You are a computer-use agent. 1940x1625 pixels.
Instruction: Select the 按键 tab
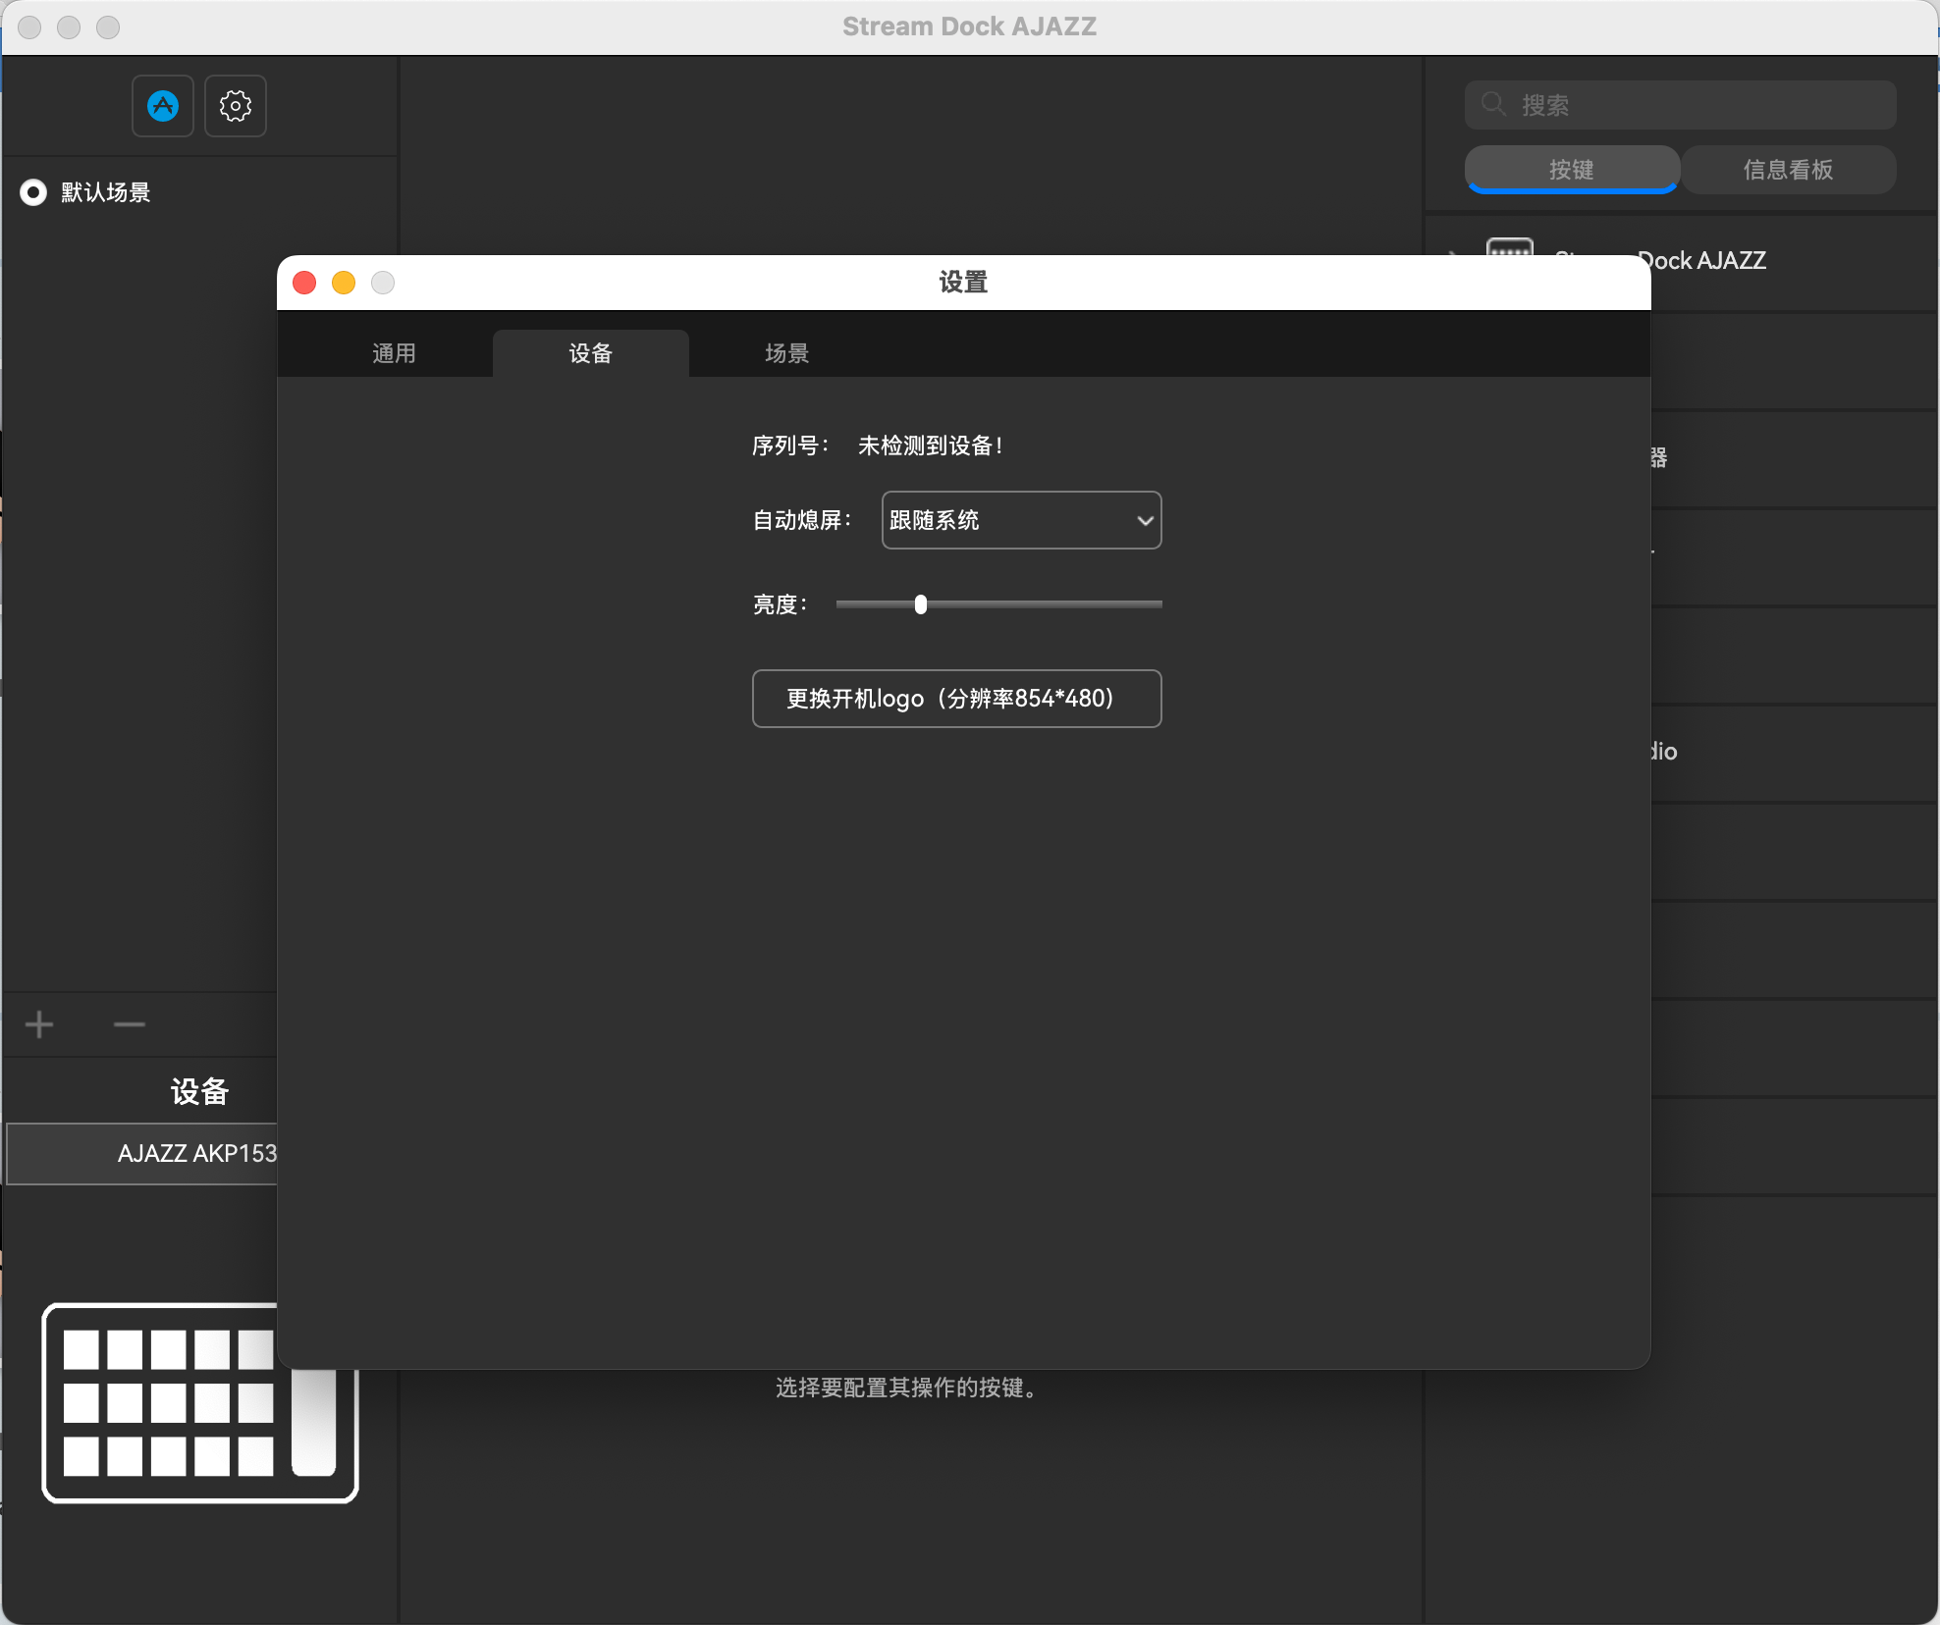[x=1572, y=169]
